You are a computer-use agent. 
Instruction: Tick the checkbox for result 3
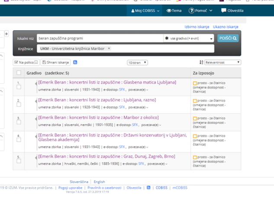(x=19, y=123)
